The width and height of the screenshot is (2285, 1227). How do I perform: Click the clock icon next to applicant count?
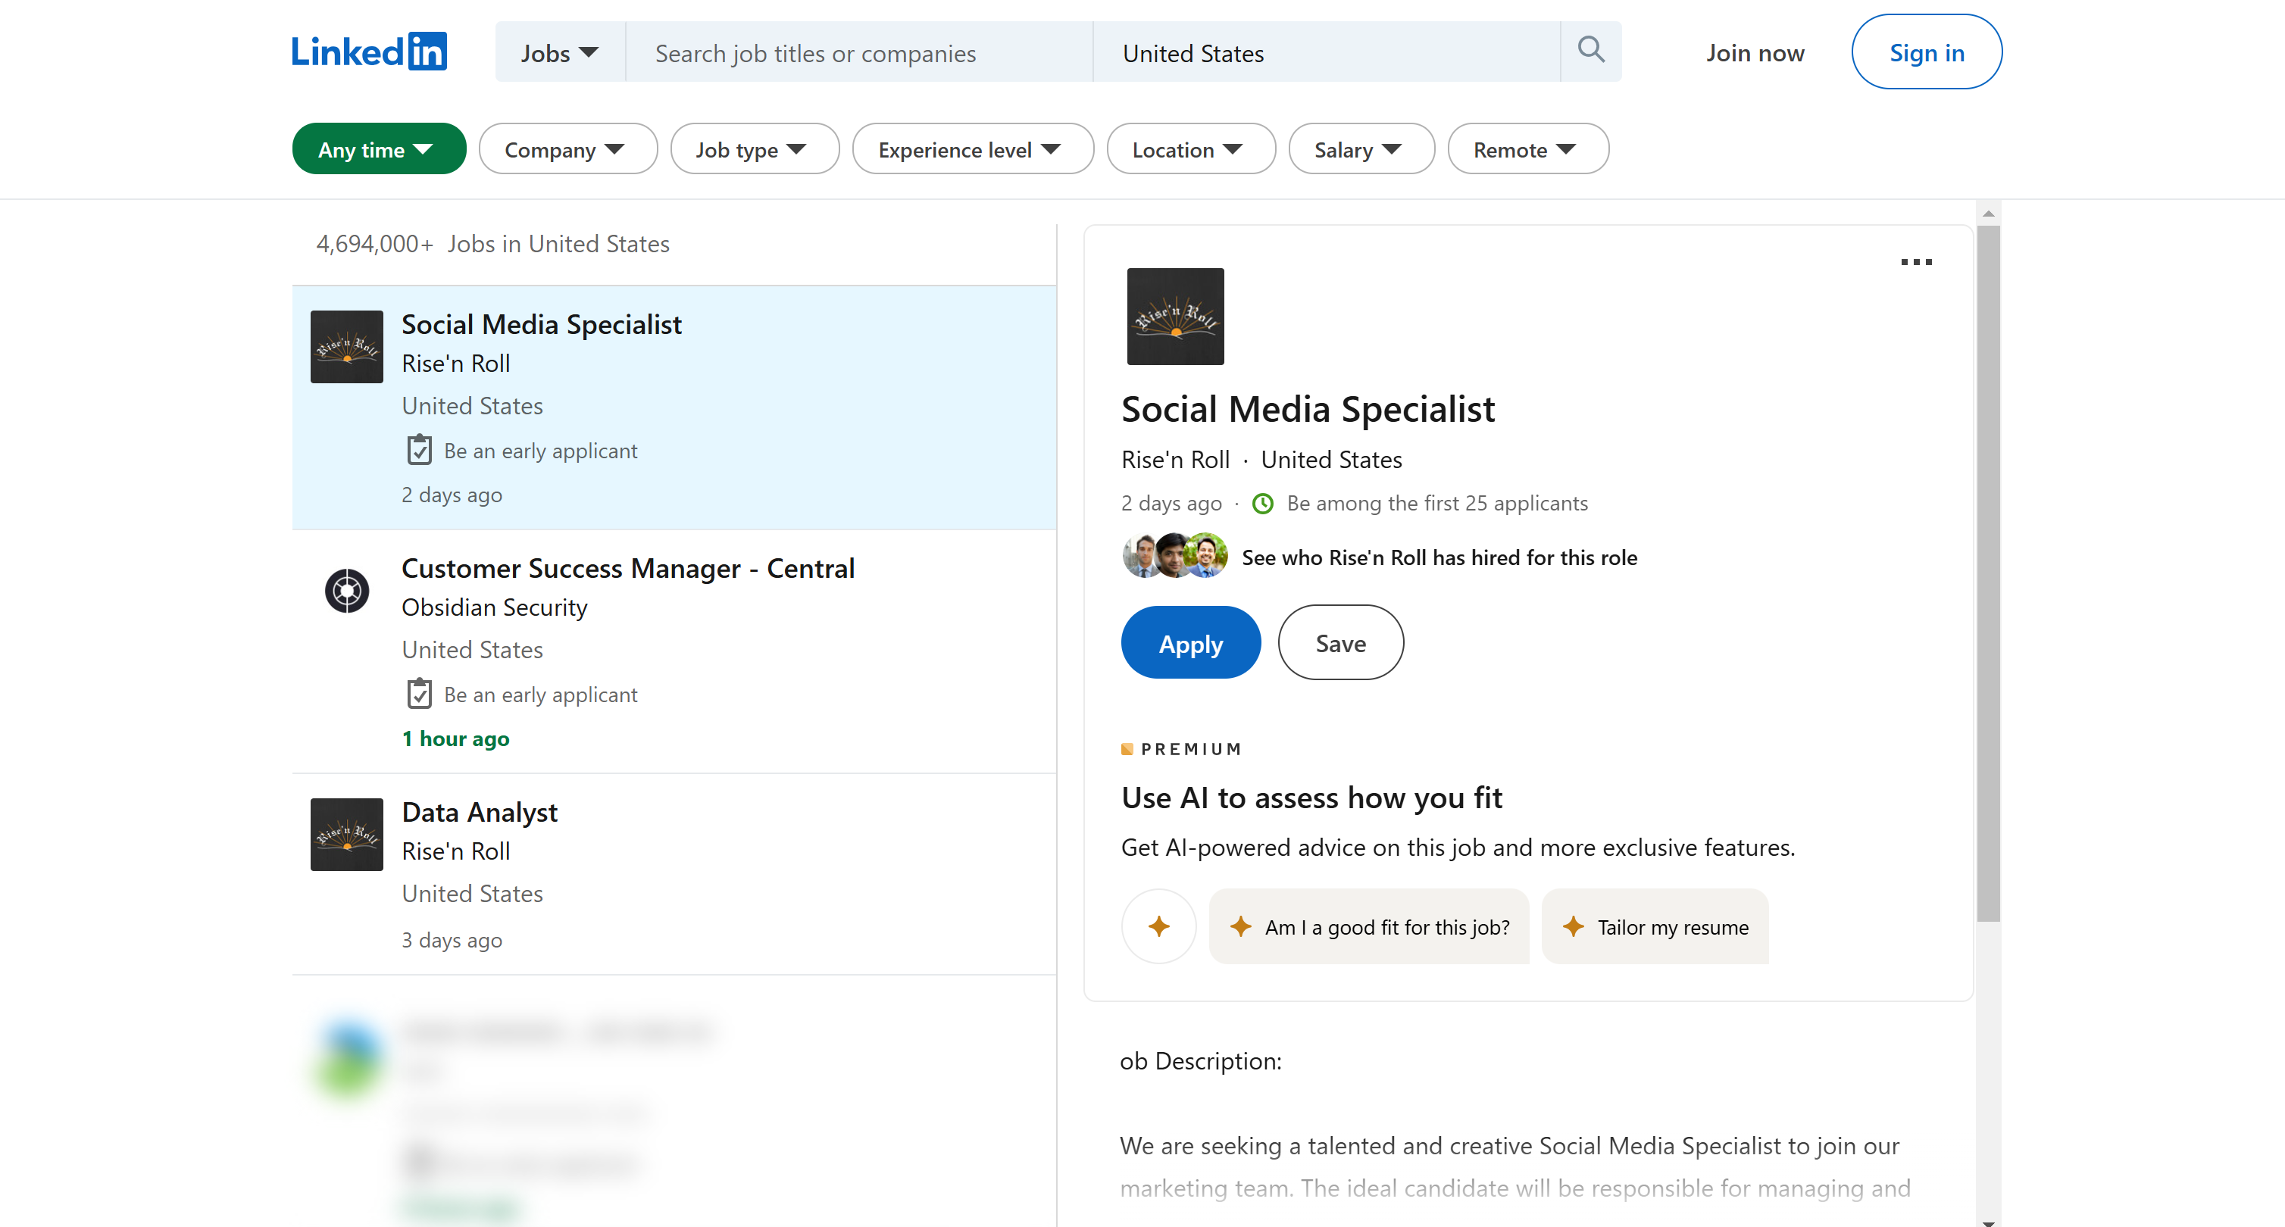click(1262, 503)
